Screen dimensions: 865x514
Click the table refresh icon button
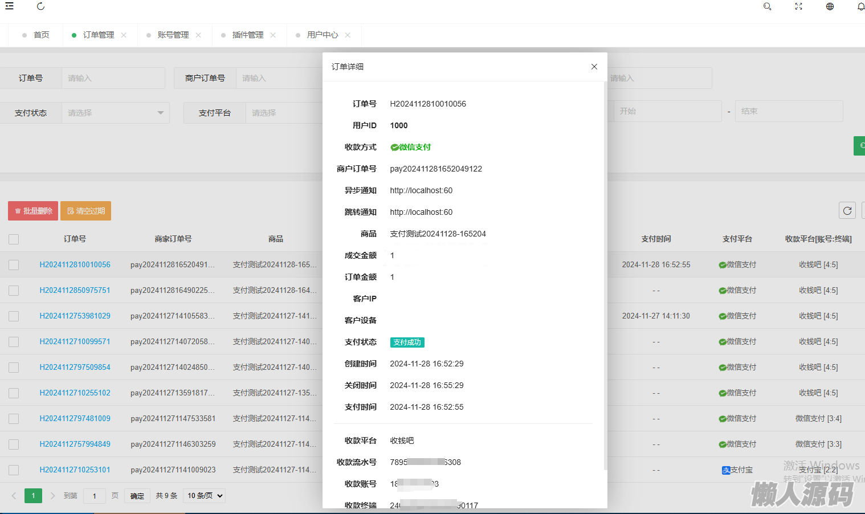tap(847, 210)
